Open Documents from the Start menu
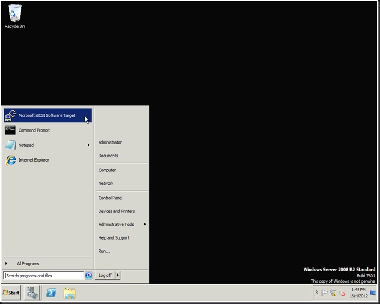 tap(108, 156)
